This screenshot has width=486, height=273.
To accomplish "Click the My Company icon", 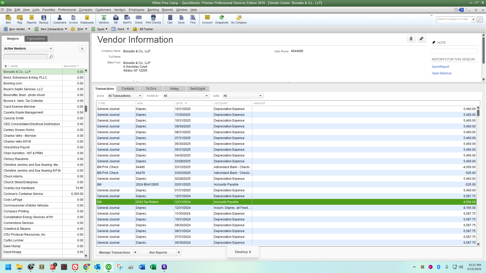I will click(239, 19).
